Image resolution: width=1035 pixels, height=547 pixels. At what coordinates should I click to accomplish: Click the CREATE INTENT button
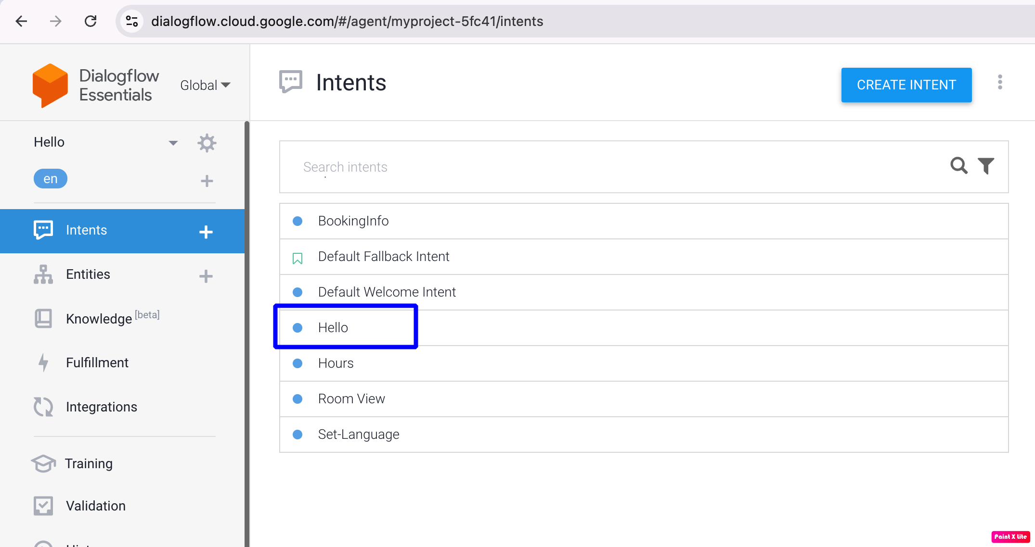906,85
